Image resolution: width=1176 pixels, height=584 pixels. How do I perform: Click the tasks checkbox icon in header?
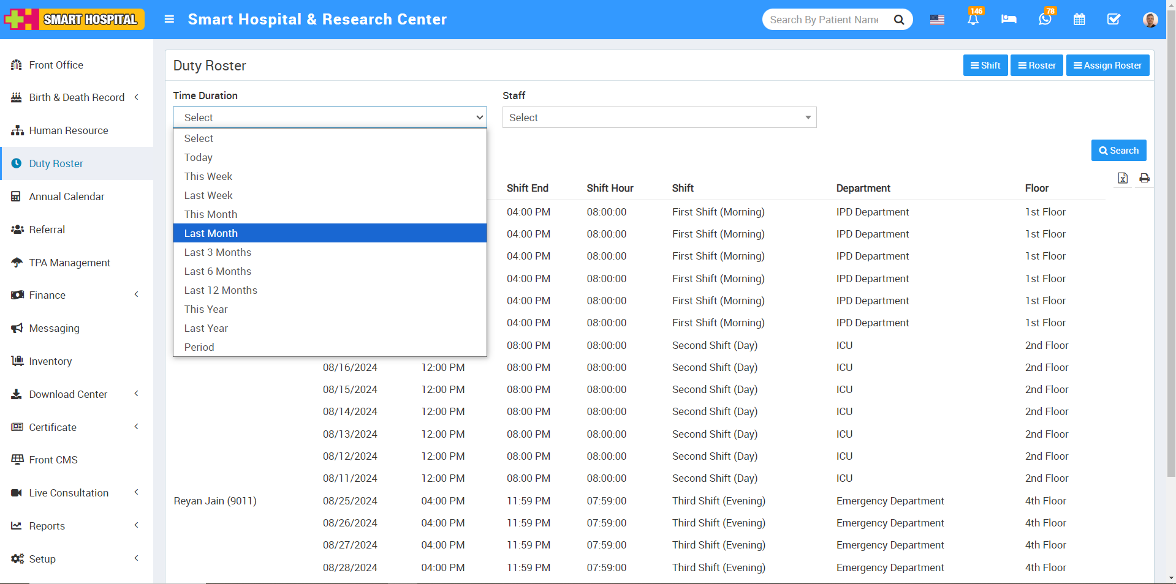[x=1113, y=20]
